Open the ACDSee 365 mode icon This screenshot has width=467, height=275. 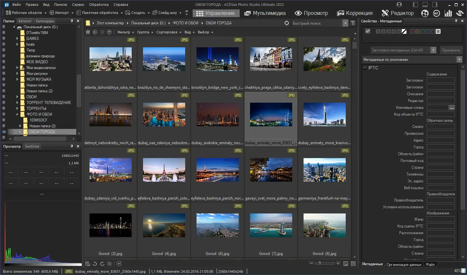click(436, 13)
